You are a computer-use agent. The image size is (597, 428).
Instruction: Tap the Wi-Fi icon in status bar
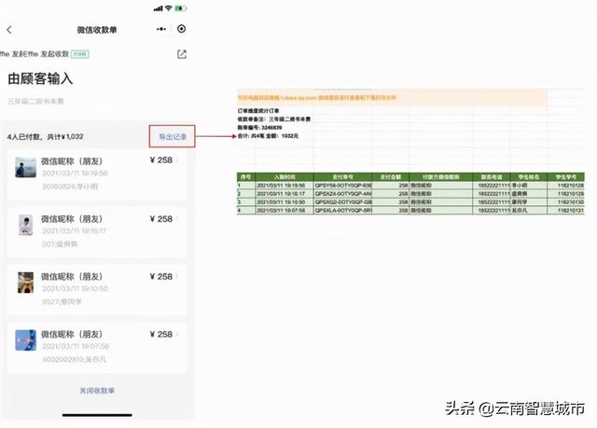pos(168,8)
